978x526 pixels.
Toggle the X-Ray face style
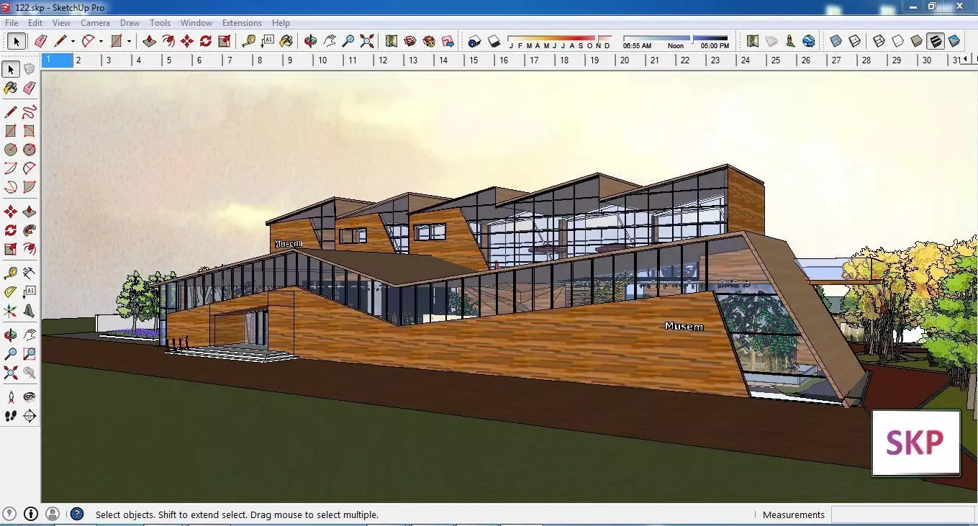point(836,41)
